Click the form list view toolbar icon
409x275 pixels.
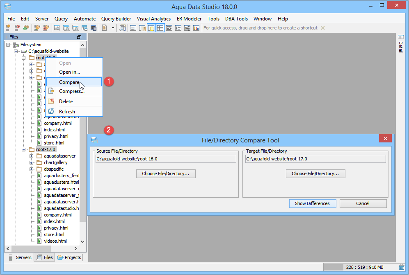(178, 28)
